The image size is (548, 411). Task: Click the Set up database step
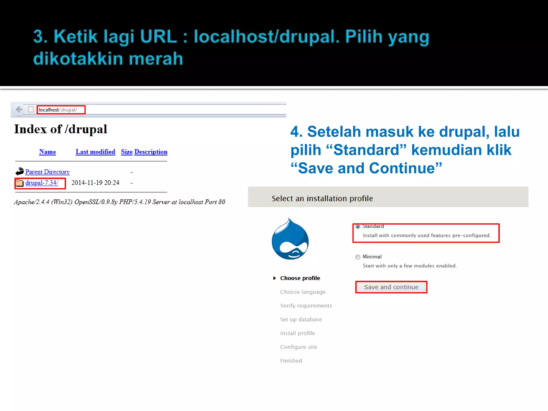tap(301, 319)
